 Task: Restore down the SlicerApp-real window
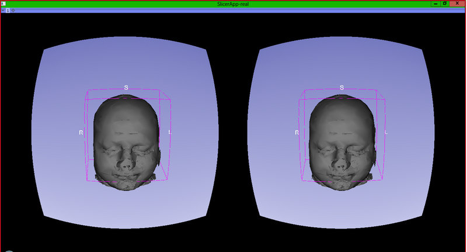point(445,4)
